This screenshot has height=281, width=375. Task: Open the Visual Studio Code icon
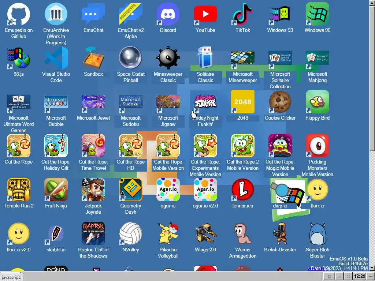(56, 58)
